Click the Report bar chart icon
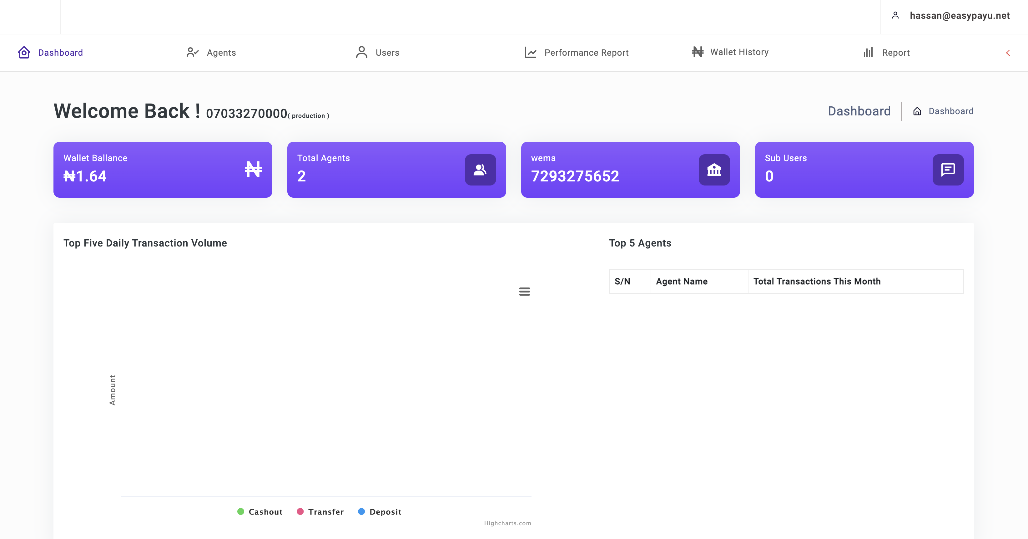The width and height of the screenshot is (1028, 539). pos(868,52)
